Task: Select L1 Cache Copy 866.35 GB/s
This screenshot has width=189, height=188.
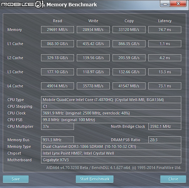Action: pyautogui.click(x=129, y=44)
